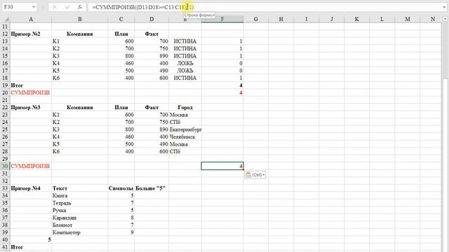
Task: Click 'ИСТИНА' cell in row 18
Action: pyautogui.click(x=185, y=78)
